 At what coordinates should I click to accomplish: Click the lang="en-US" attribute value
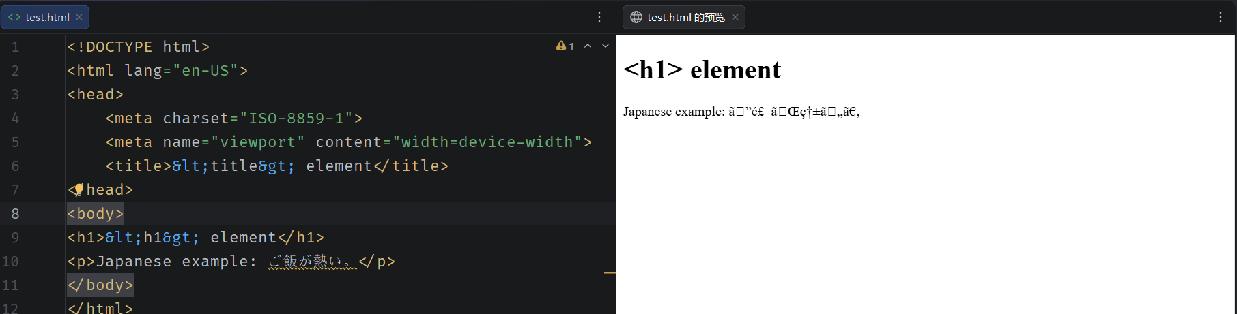click(x=205, y=70)
